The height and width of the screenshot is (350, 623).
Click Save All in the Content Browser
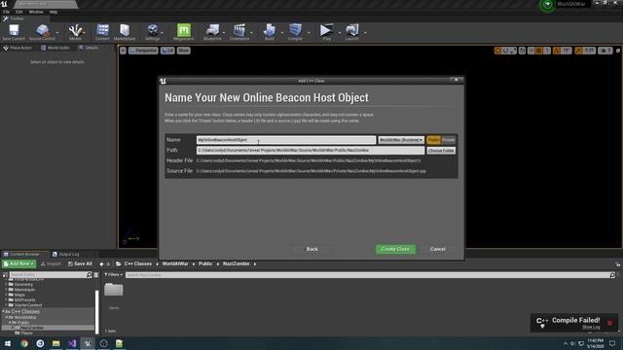tap(80, 263)
